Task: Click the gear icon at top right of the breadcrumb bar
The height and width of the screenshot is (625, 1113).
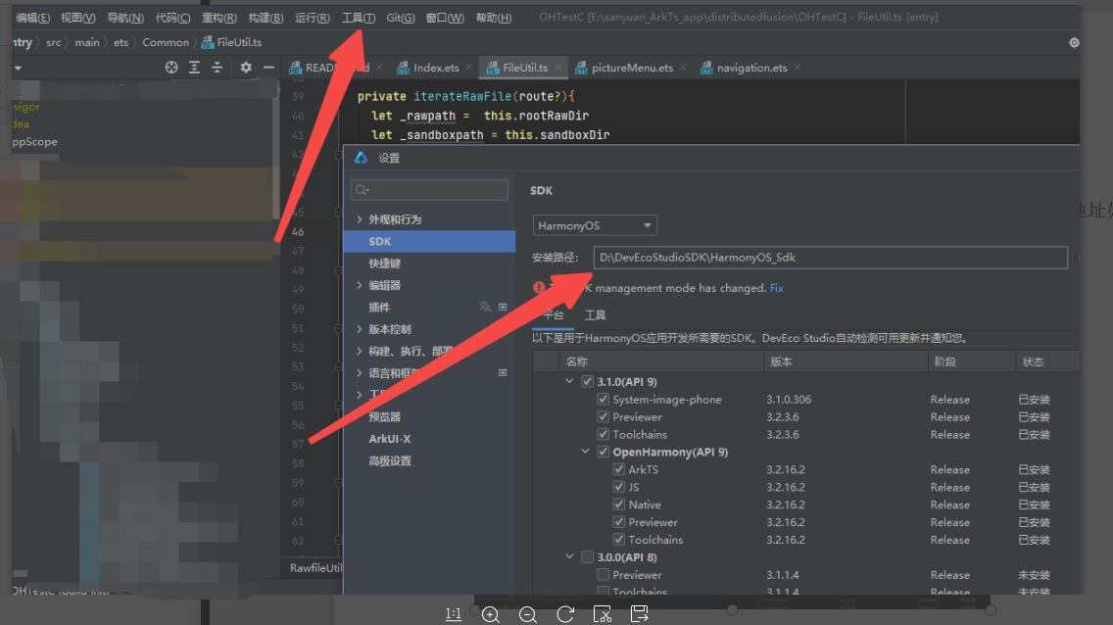Action: point(1074,42)
